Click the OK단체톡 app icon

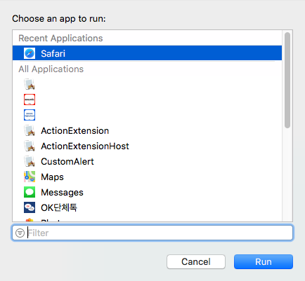pos(30,207)
